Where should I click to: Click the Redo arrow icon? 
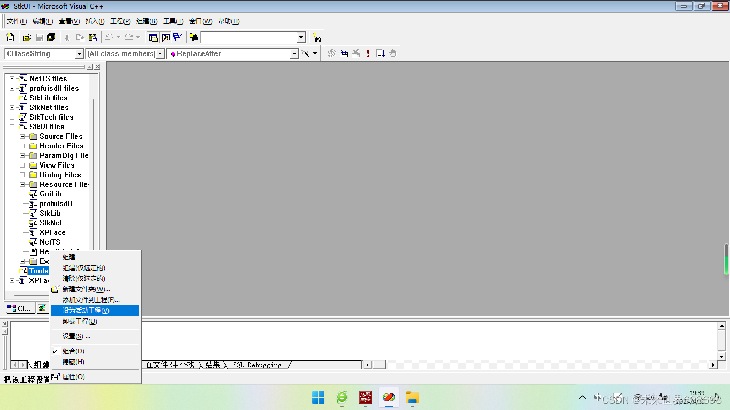pyautogui.click(x=129, y=37)
